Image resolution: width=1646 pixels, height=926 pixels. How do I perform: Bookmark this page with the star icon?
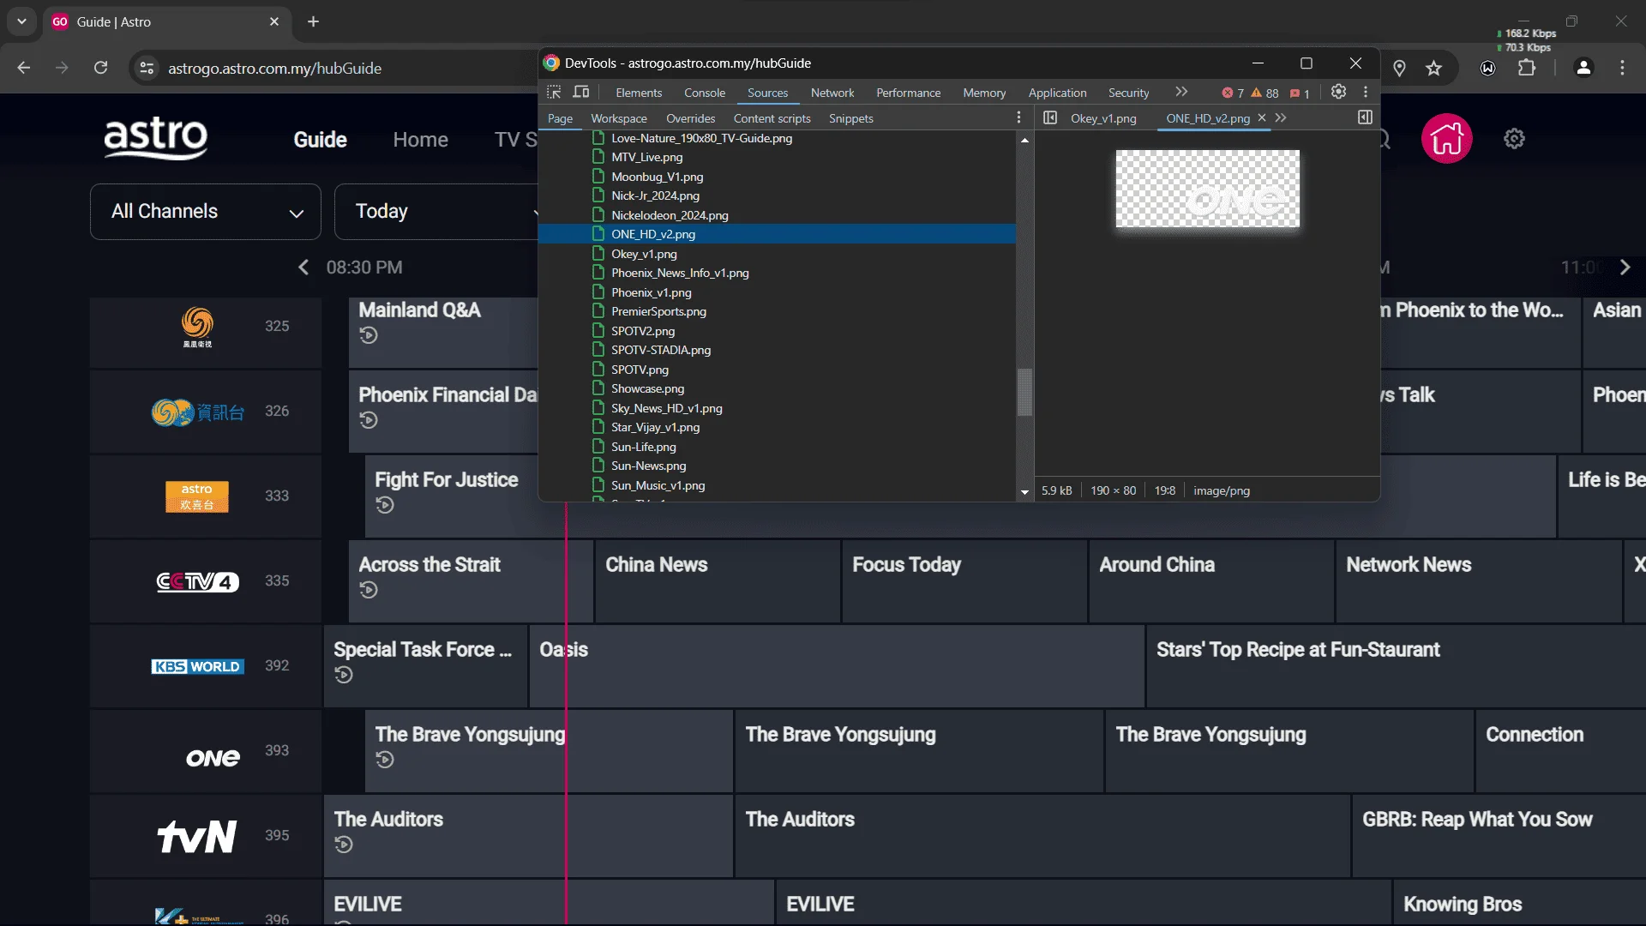pos(1433,68)
